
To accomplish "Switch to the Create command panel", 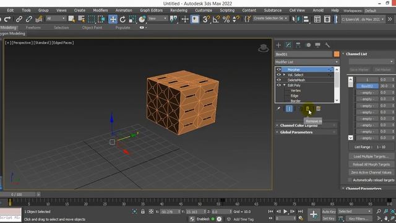I will [x=278, y=45].
